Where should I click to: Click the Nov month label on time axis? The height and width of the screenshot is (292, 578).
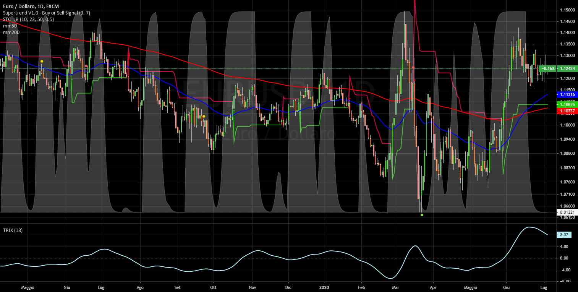(252, 287)
